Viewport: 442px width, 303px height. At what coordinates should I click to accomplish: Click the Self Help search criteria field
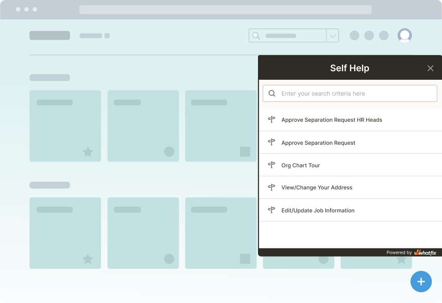350,93
